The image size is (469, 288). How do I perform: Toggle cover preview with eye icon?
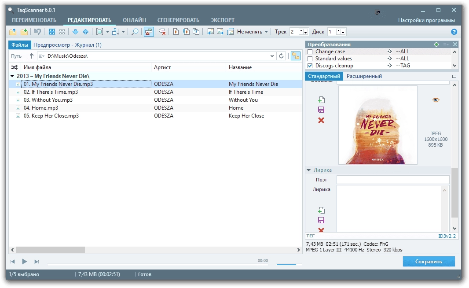click(436, 100)
